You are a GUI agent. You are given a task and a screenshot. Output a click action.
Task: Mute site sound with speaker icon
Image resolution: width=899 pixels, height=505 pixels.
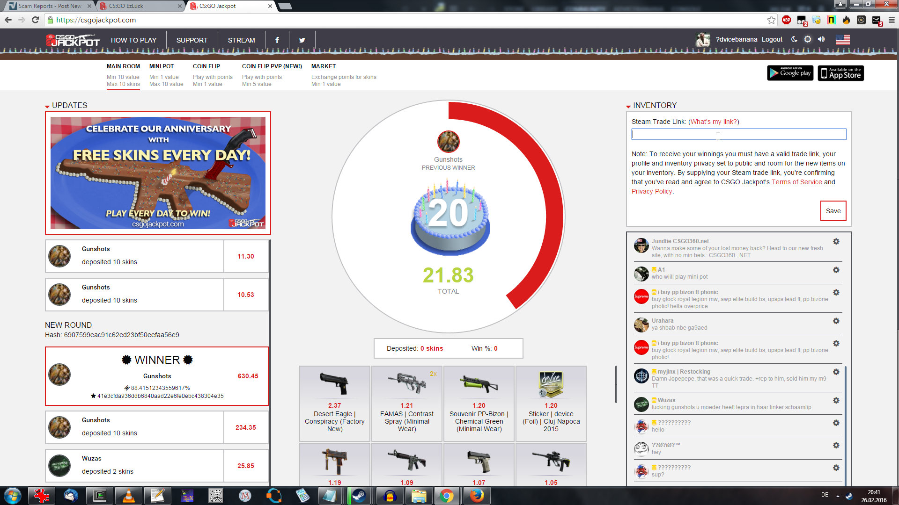[x=821, y=39]
